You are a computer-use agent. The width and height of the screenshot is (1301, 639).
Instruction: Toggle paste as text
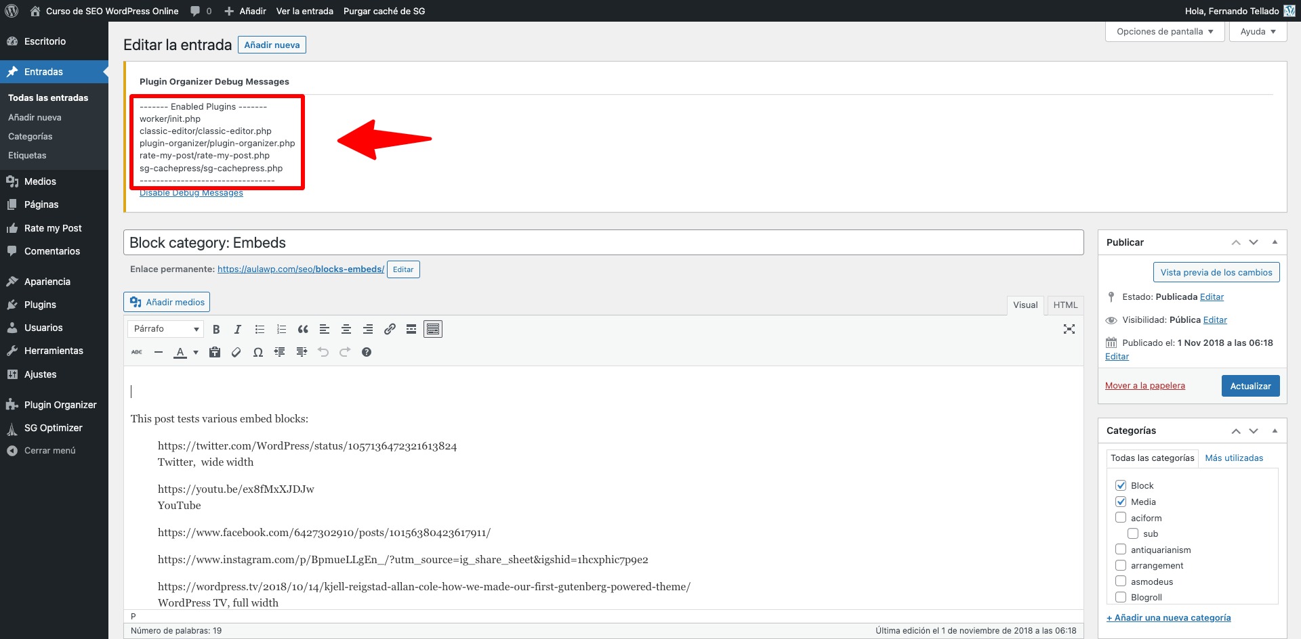(215, 352)
